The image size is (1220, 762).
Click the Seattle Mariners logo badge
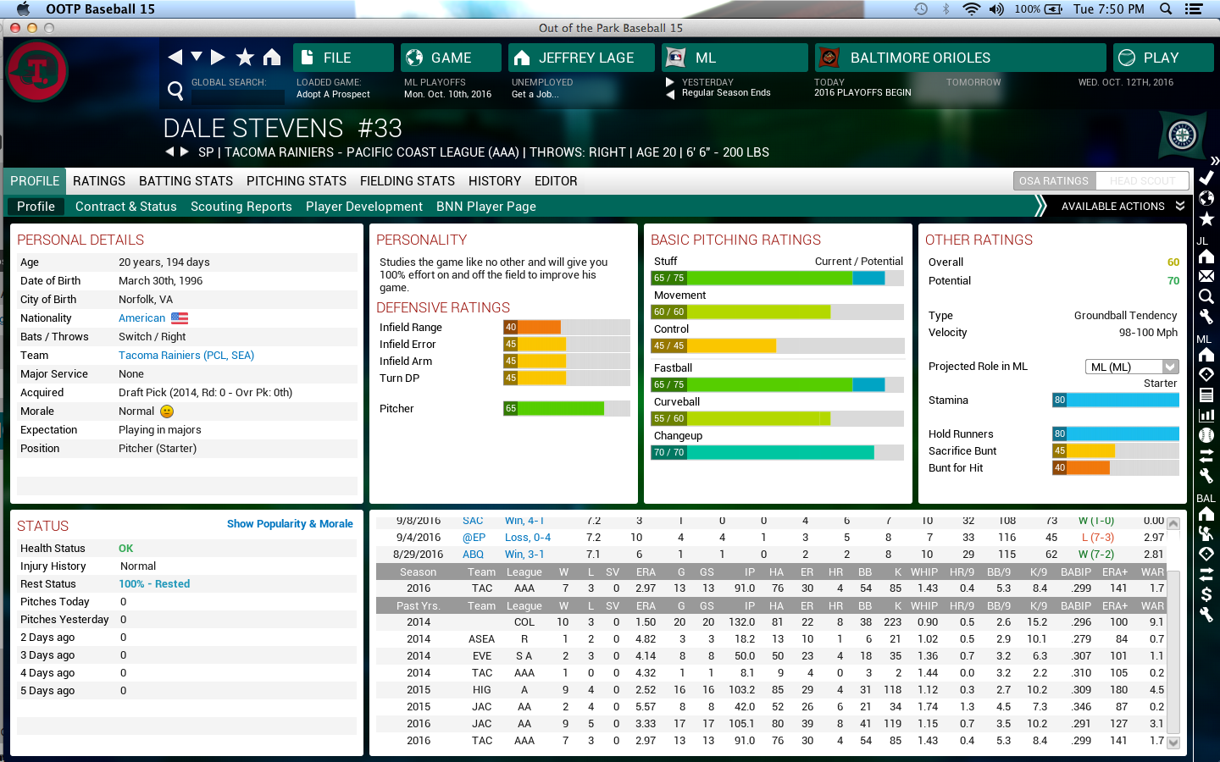point(1182,135)
